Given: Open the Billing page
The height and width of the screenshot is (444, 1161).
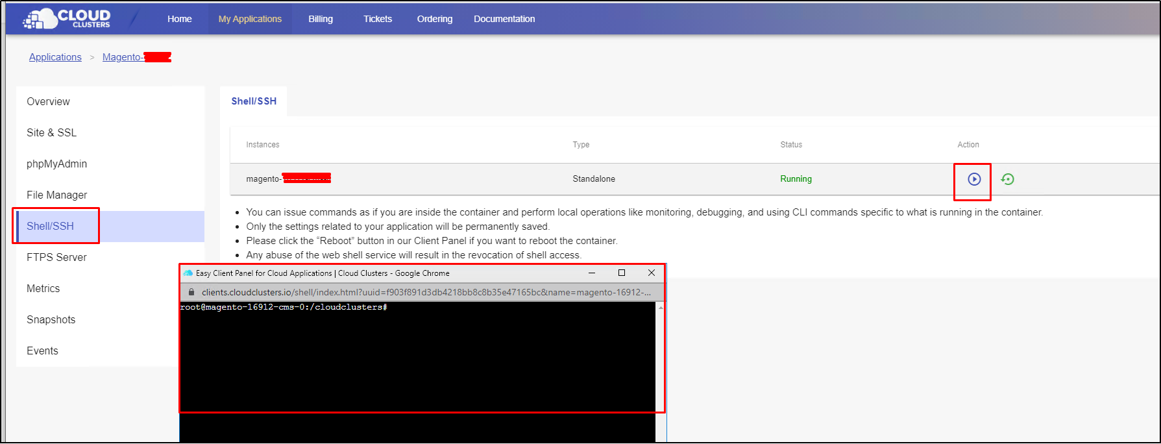Looking at the screenshot, I should pos(320,19).
